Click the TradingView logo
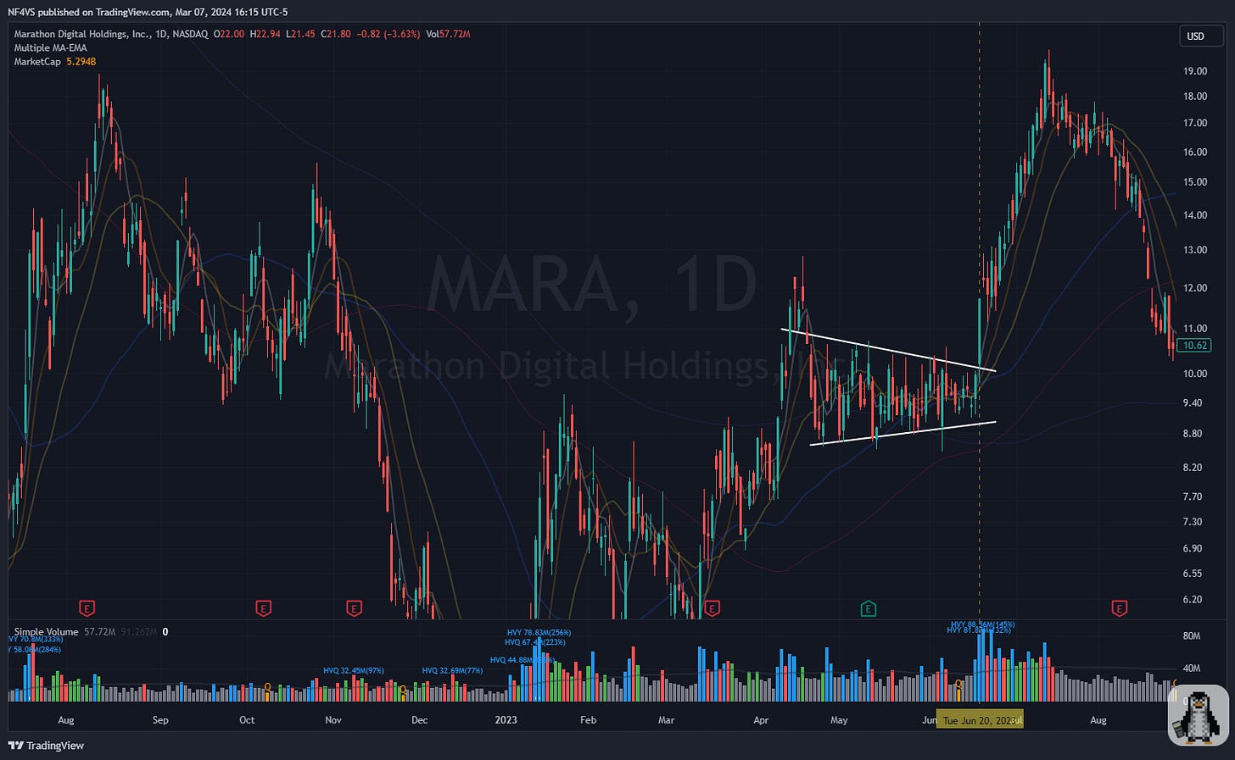The width and height of the screenshot is (1235, 760). pyautogui.click(x=47, y=746)
